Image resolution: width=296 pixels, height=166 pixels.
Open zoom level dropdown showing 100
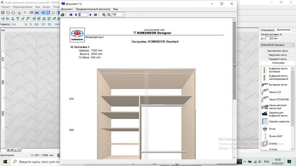coord(122,15)
